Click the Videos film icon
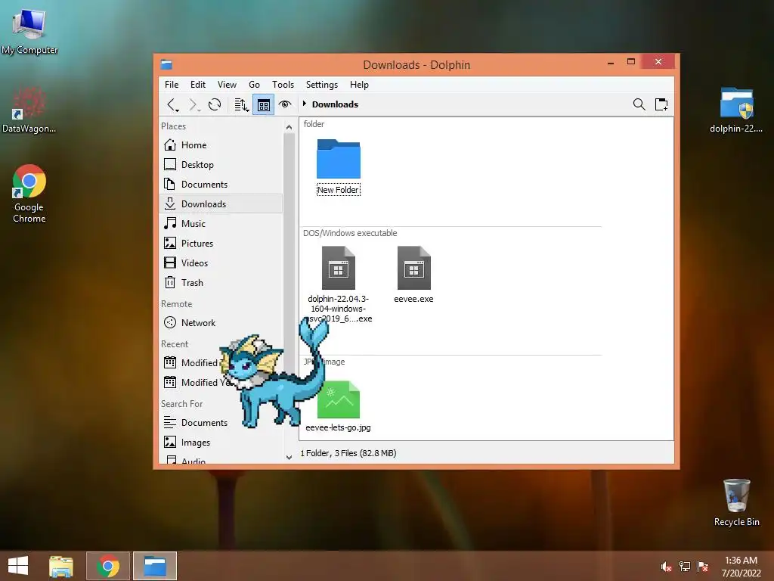 tap(170, 263)
